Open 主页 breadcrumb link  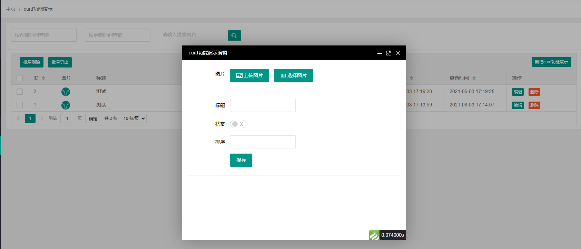click(11, 9)
